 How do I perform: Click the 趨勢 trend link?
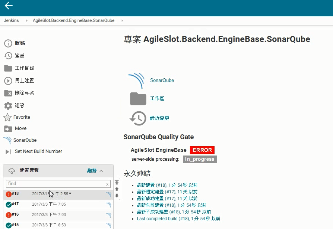pos(92,171)
